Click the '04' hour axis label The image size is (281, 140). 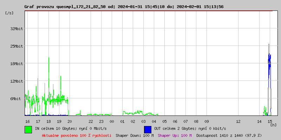(154, 121)
